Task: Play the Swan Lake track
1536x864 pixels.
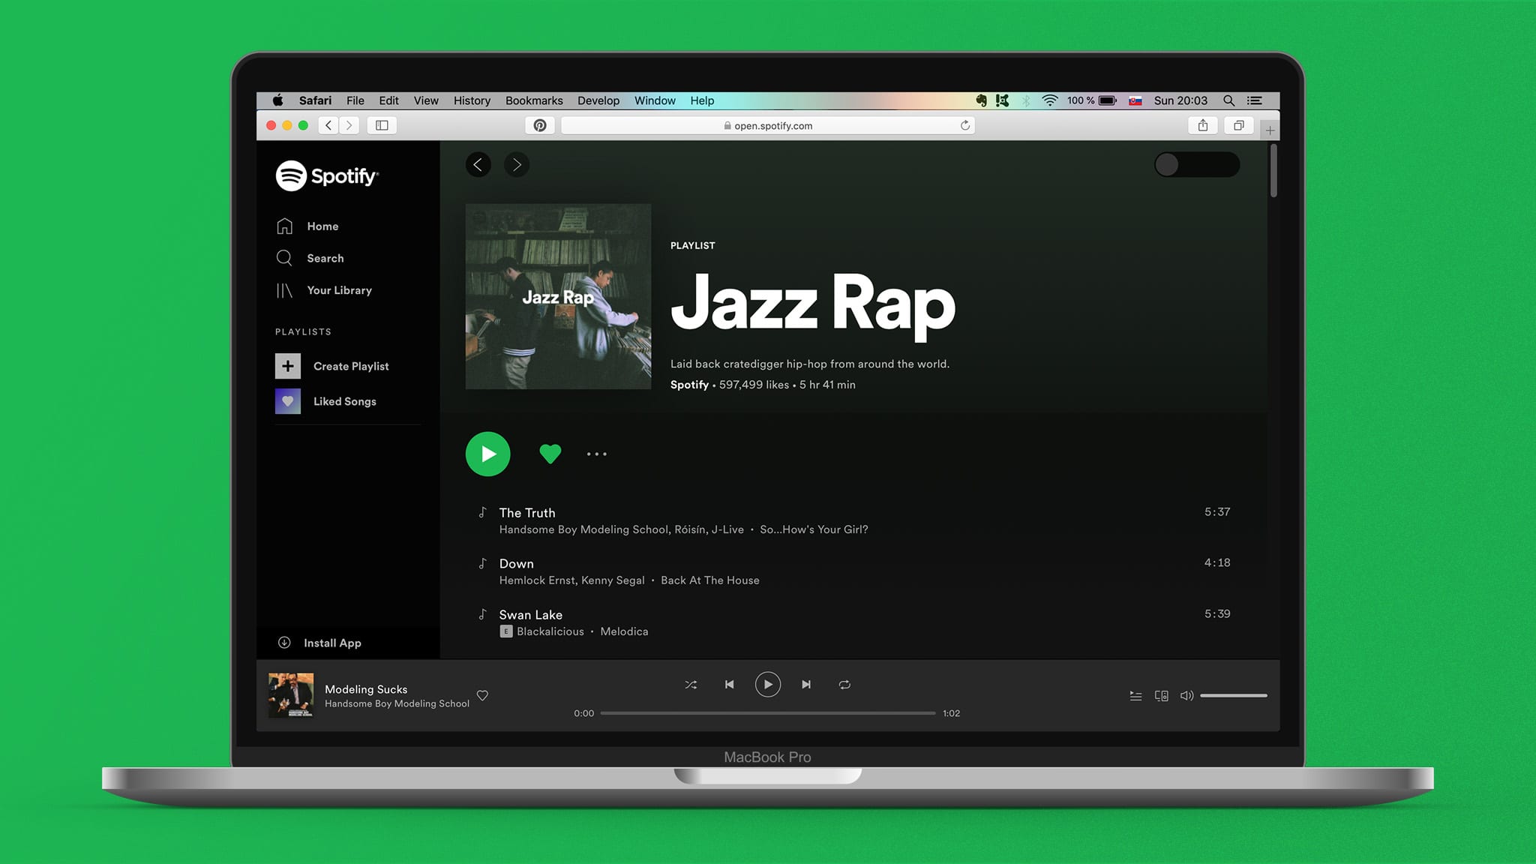Action: pyautogui.click(x=854, y=622)
